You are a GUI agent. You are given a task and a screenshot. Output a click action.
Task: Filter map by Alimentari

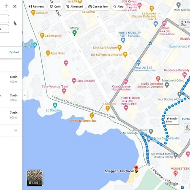tap(75, 7)
